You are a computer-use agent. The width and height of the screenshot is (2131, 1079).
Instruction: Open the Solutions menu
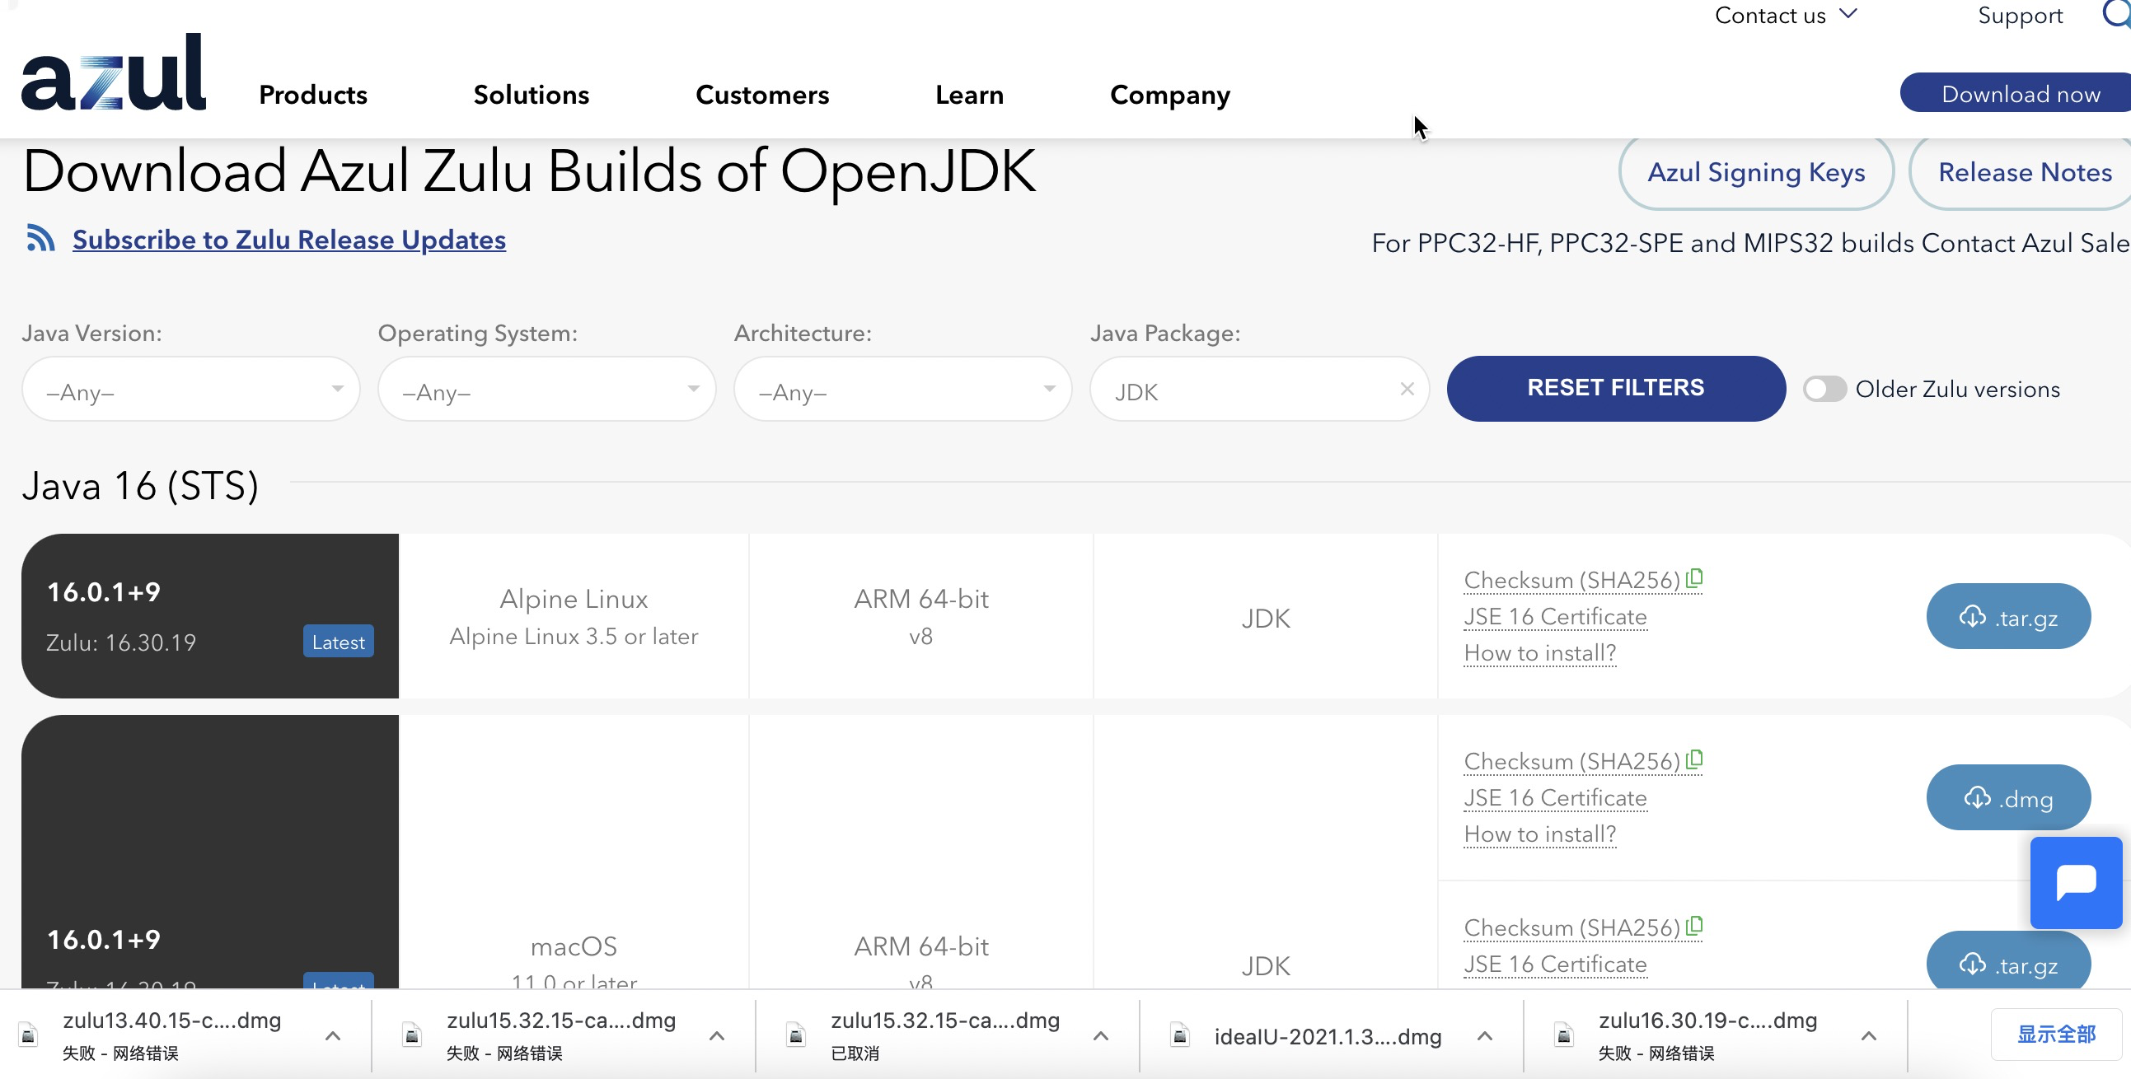click(x=531, y=95)
